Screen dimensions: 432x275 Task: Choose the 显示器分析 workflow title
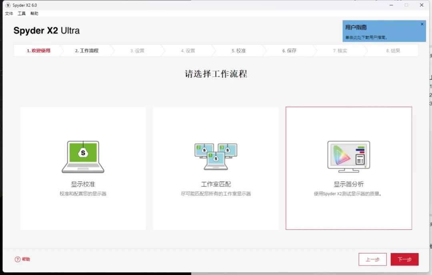coord(348,184)
